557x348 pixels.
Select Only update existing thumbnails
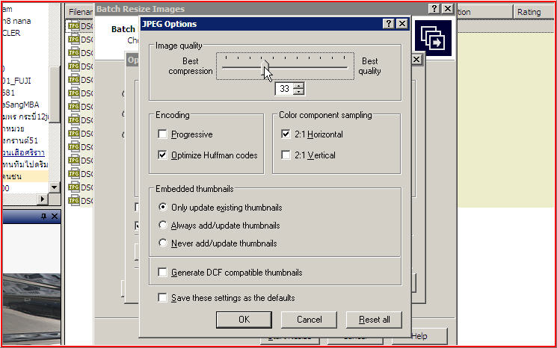point(164,207)
